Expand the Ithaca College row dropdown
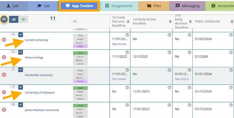234x118 pixels. (x=20, y=52)
